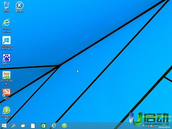Open Internet Explorer from the desktop
The width and height of the screenshot is (172, 129).
point(6,23)
